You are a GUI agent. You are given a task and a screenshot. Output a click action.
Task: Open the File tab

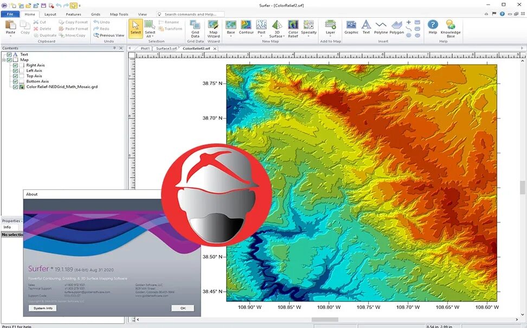pyautogui.click(x=10, y=14)
